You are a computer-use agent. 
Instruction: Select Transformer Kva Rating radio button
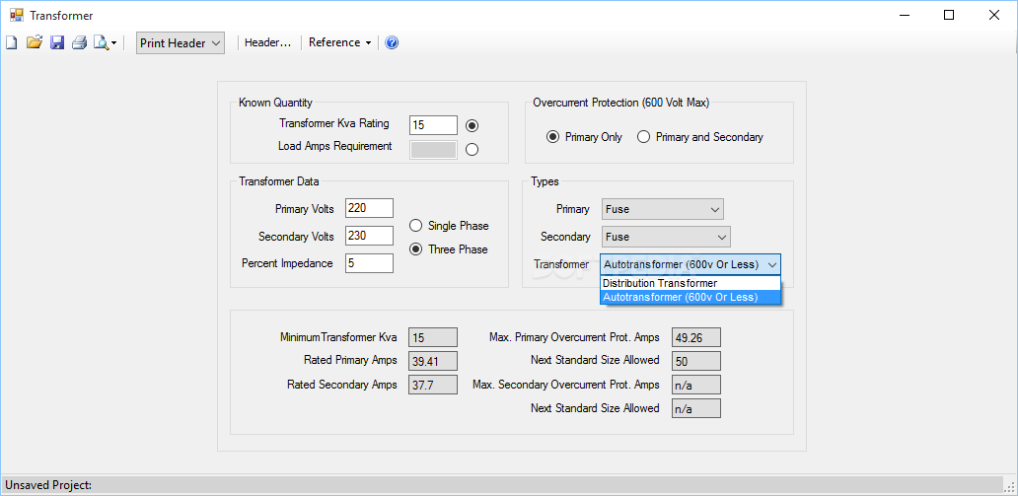[473, 125]
